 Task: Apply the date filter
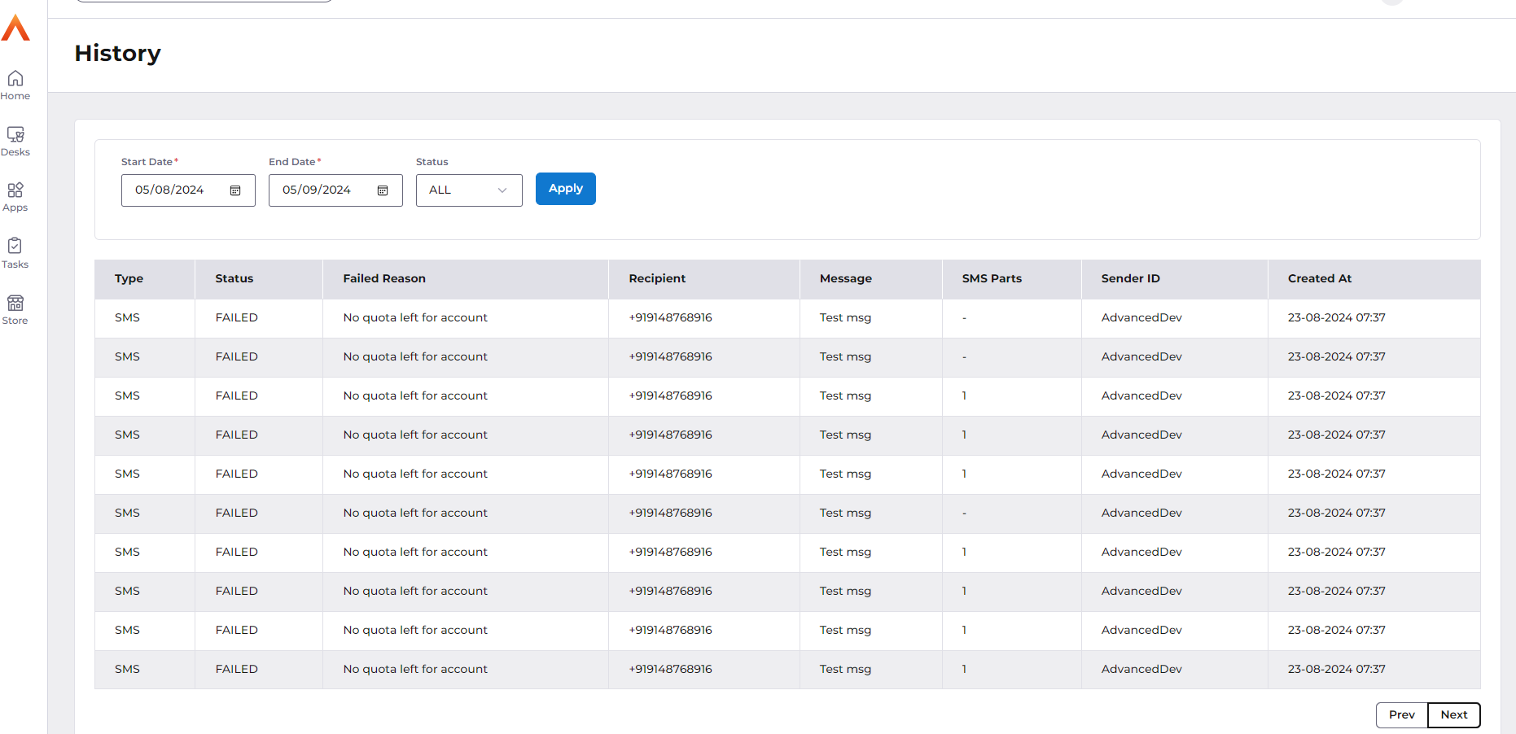[x=565, y=189]
